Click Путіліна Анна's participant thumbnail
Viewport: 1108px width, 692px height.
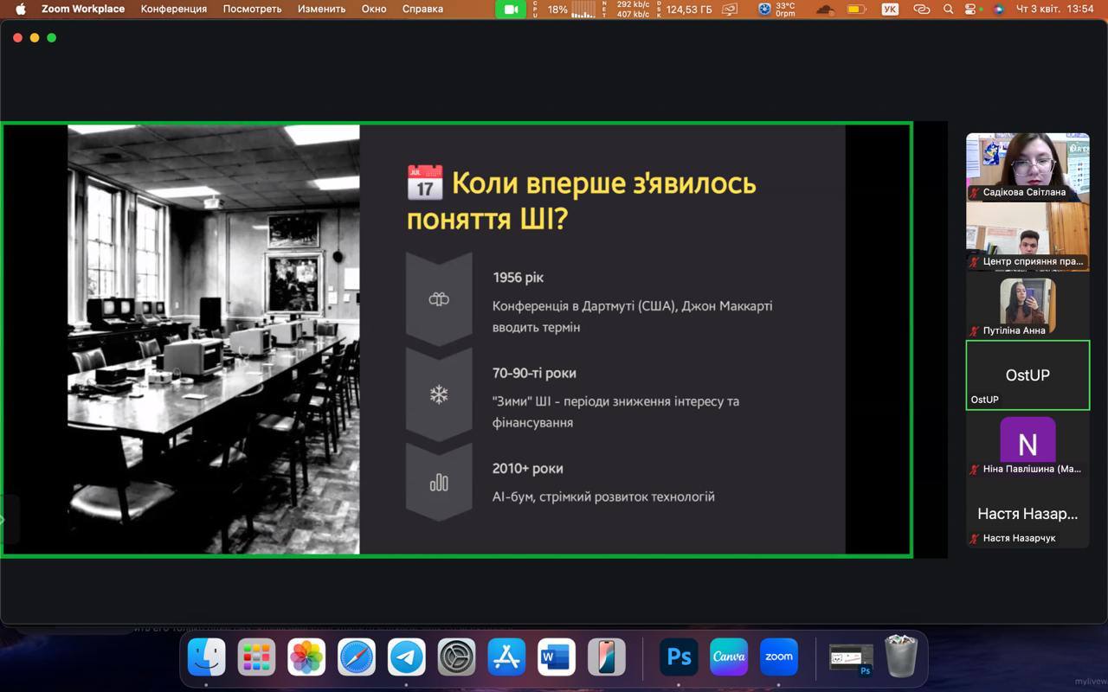[1027, 305]
